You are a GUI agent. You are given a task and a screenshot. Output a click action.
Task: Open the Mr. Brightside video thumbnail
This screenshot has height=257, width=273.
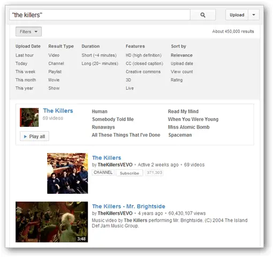51,222
